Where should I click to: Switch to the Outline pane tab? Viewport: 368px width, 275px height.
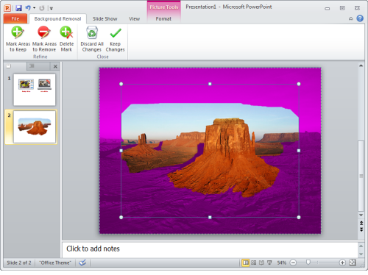pos(32,66)
